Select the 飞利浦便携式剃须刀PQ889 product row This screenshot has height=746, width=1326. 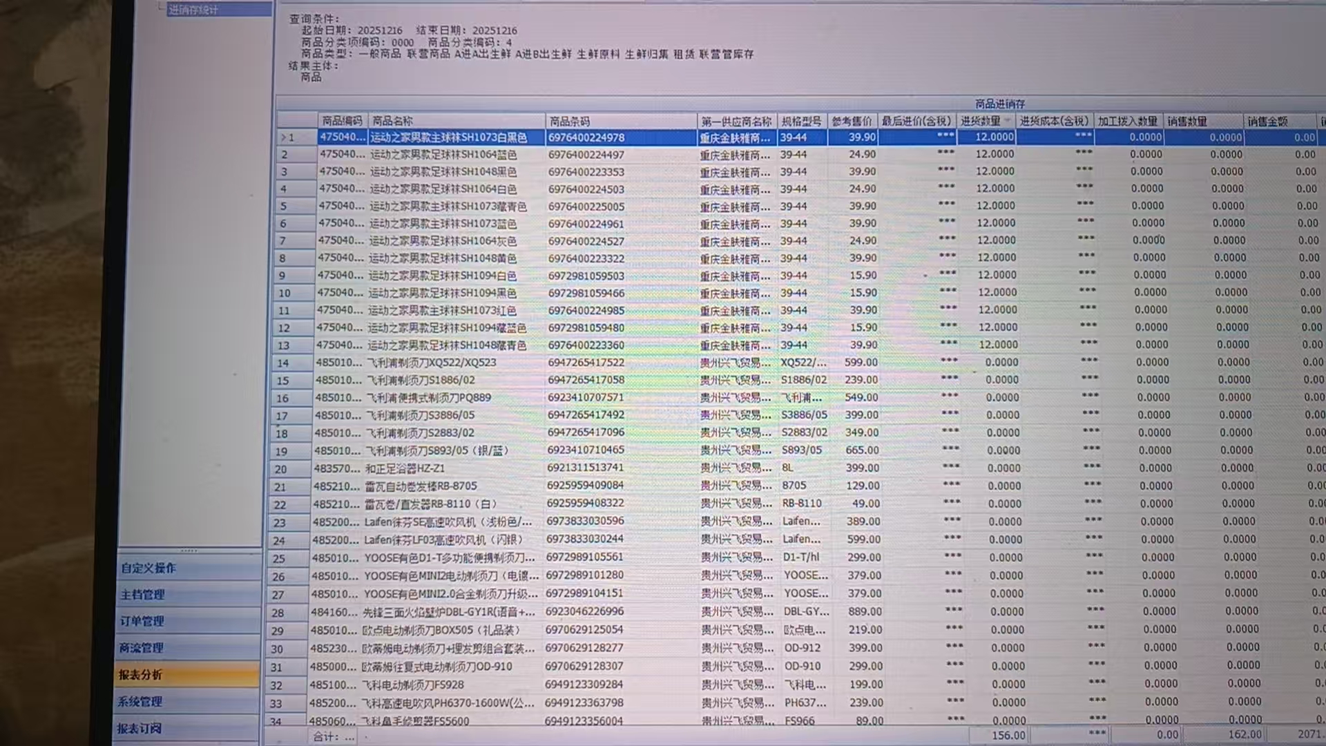pos(429,398)
